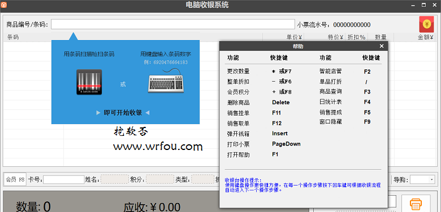Click the F2 shortcut text

(367, 72)
